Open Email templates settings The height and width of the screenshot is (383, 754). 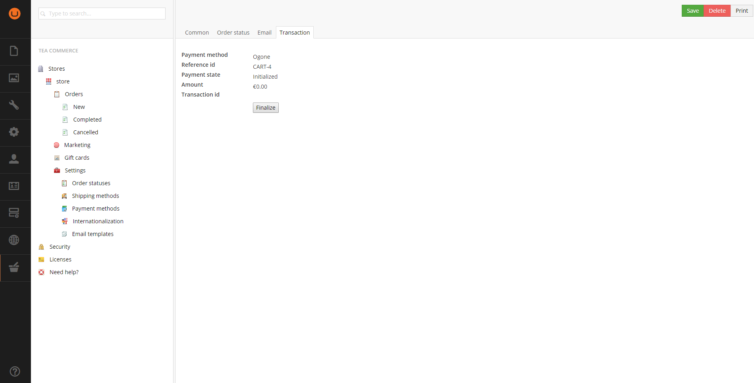coord(93,234)
